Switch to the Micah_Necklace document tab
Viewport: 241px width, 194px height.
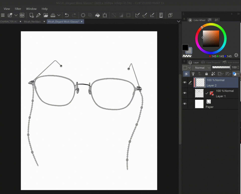pyautogui.click(x=32, y=22)
